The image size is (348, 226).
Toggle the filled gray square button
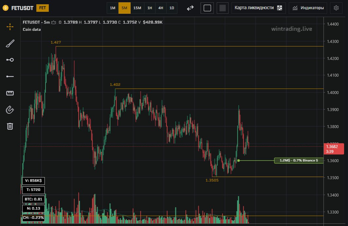pyautogui.click(x=223, y=8)
